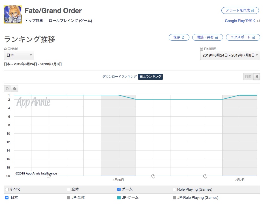
Task: Click the reset zoom undo icon
Action: 7,89
